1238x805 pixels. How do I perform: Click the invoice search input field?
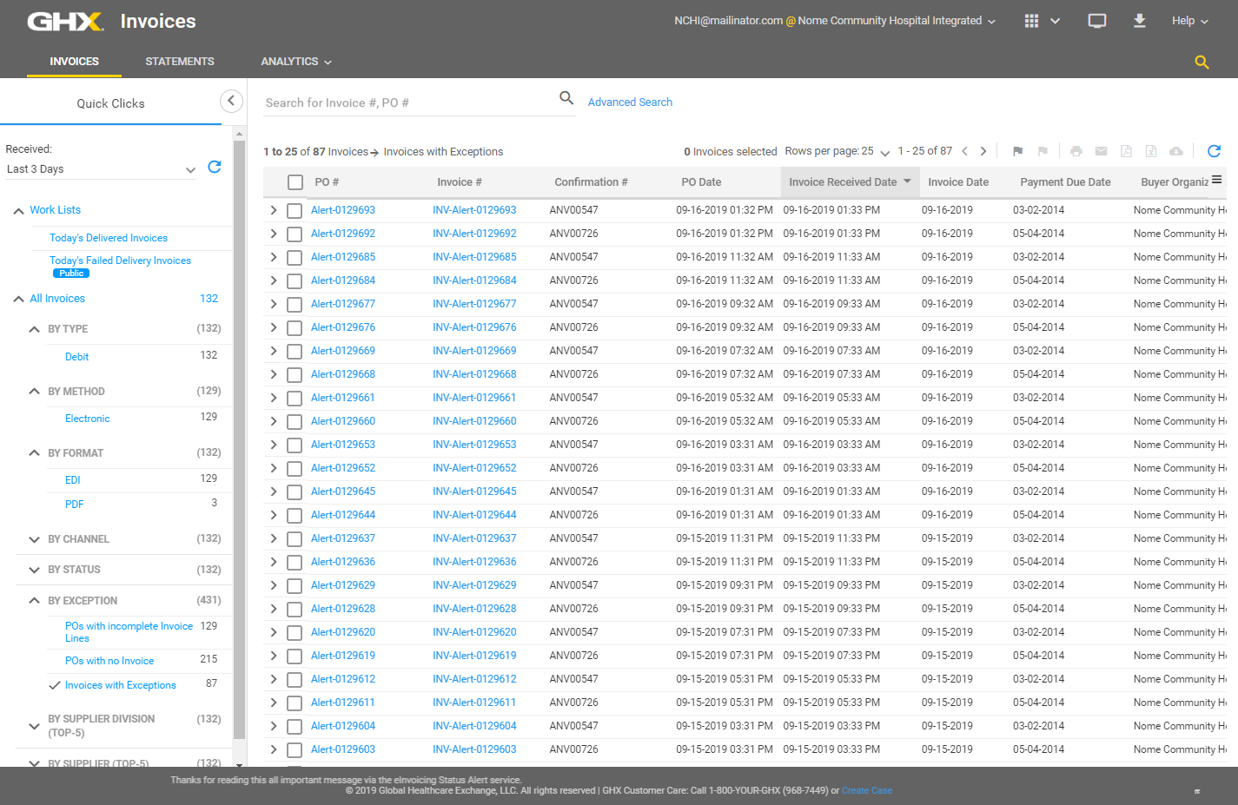(x=408, y=102)
